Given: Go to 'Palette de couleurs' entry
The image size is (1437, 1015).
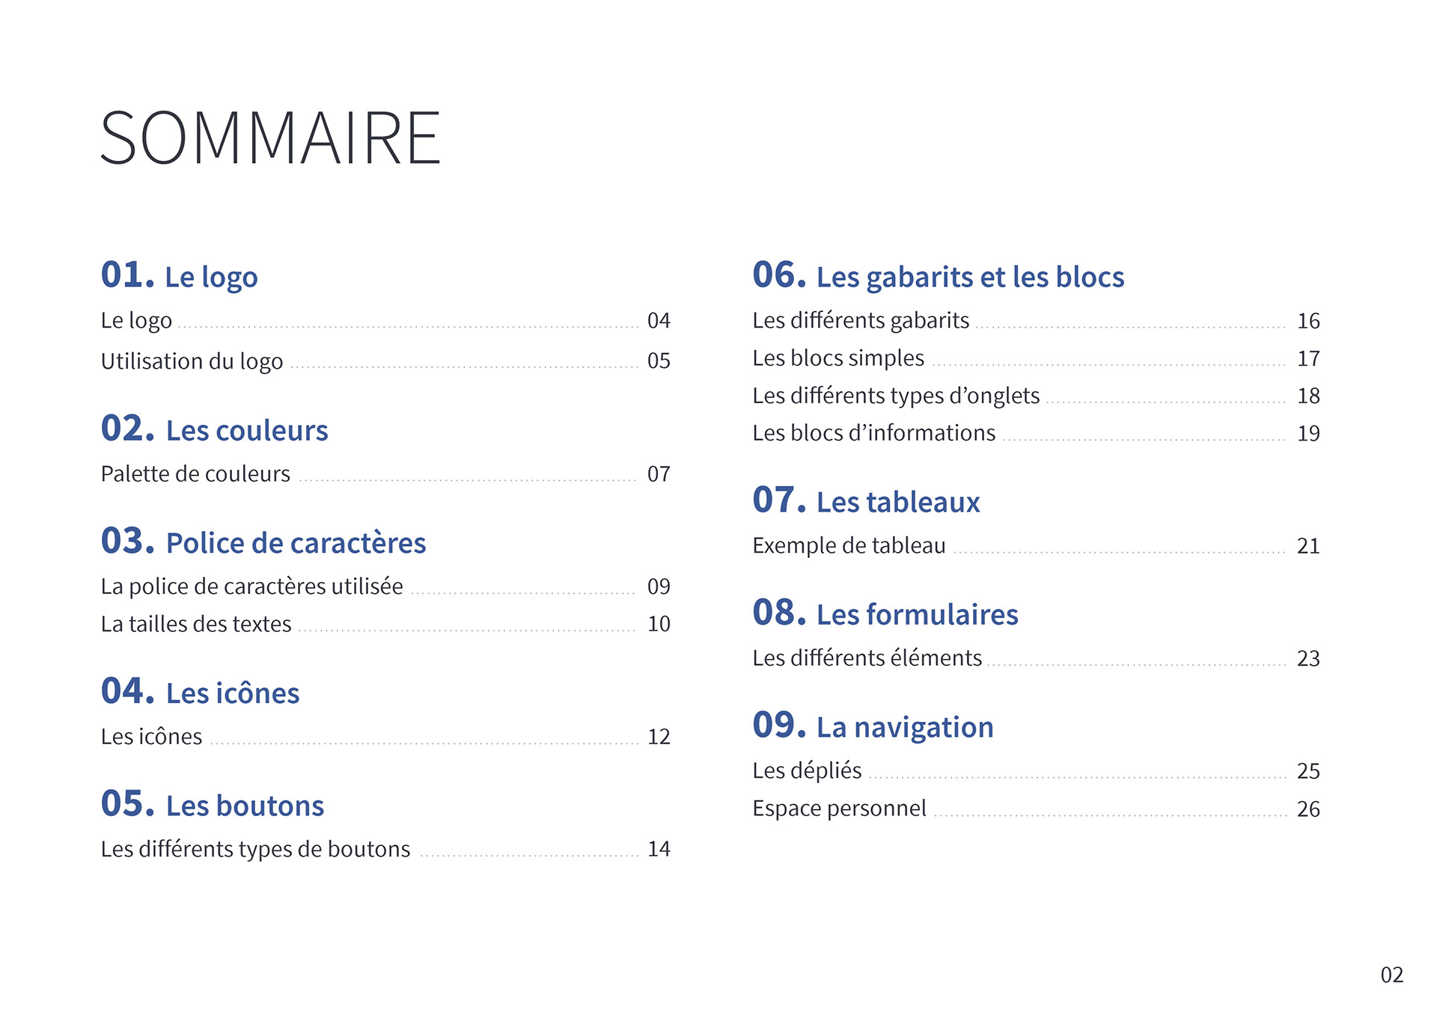Looking at the screenshot, I should (x=195, y=474).
